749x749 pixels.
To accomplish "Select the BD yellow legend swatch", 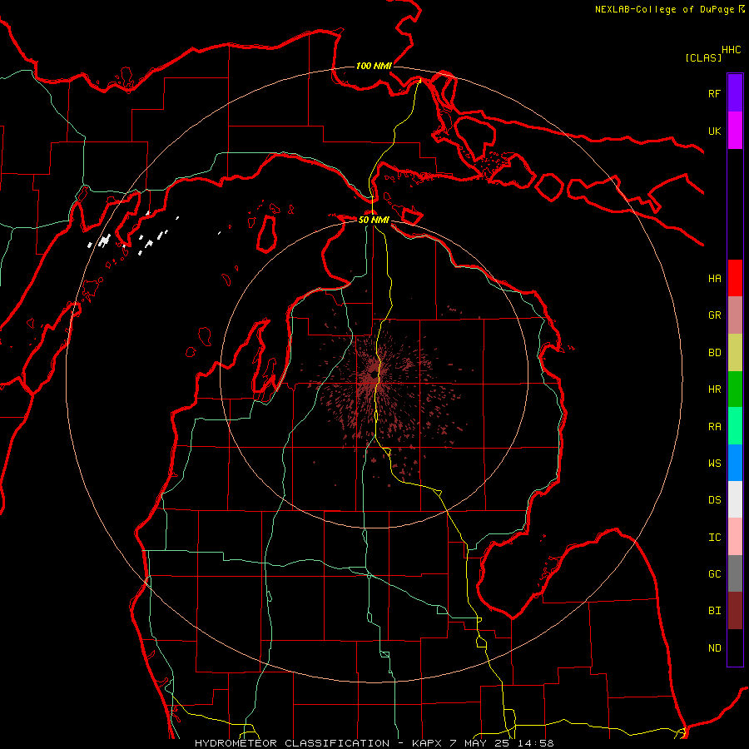I will pyautogui.click(x=735, y=353).
